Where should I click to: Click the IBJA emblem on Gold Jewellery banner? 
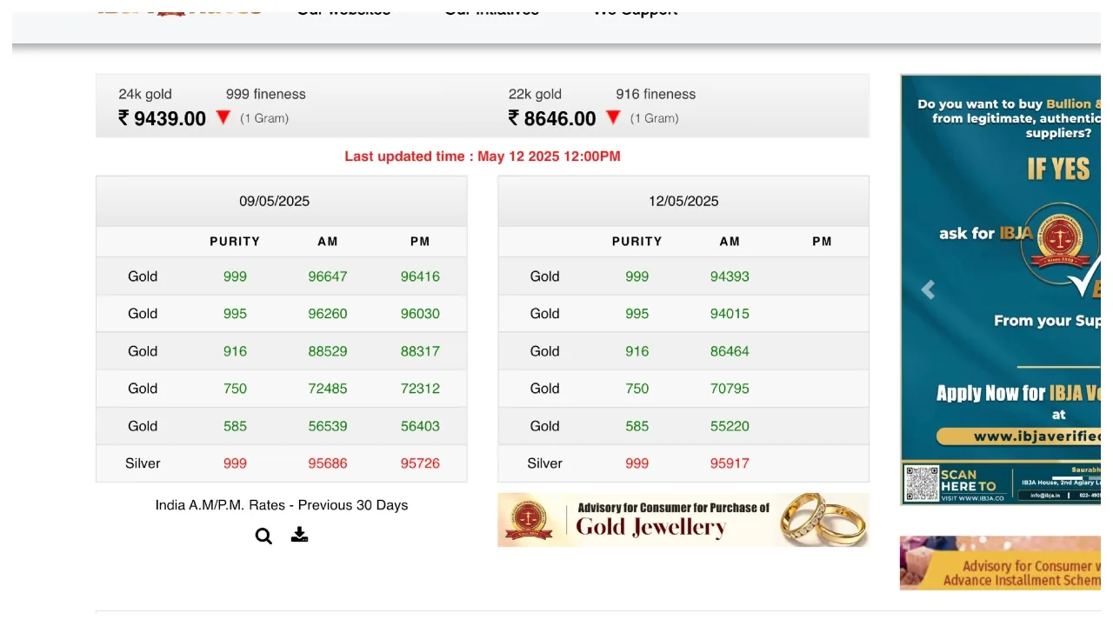tap(528, 520)
